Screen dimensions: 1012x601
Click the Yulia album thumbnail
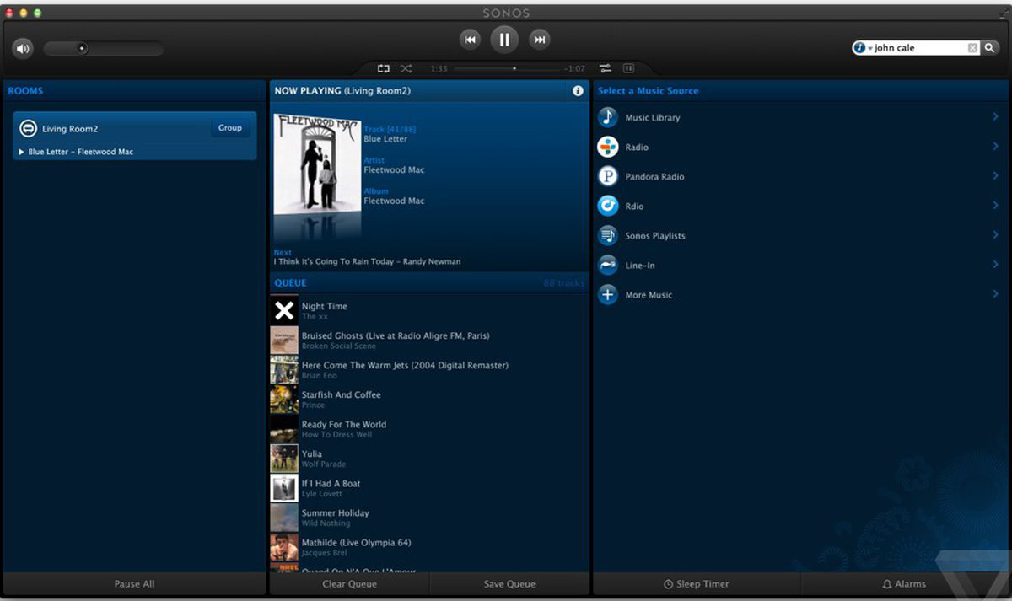click(x=284, y=459)
